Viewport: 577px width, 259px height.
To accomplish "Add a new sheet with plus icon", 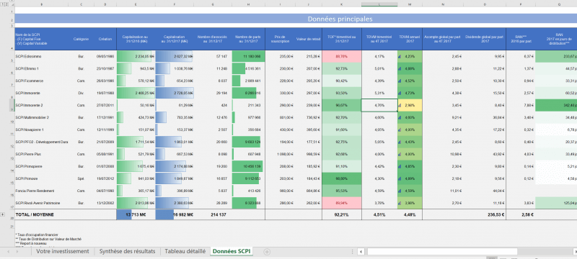I will click(267, 252).
